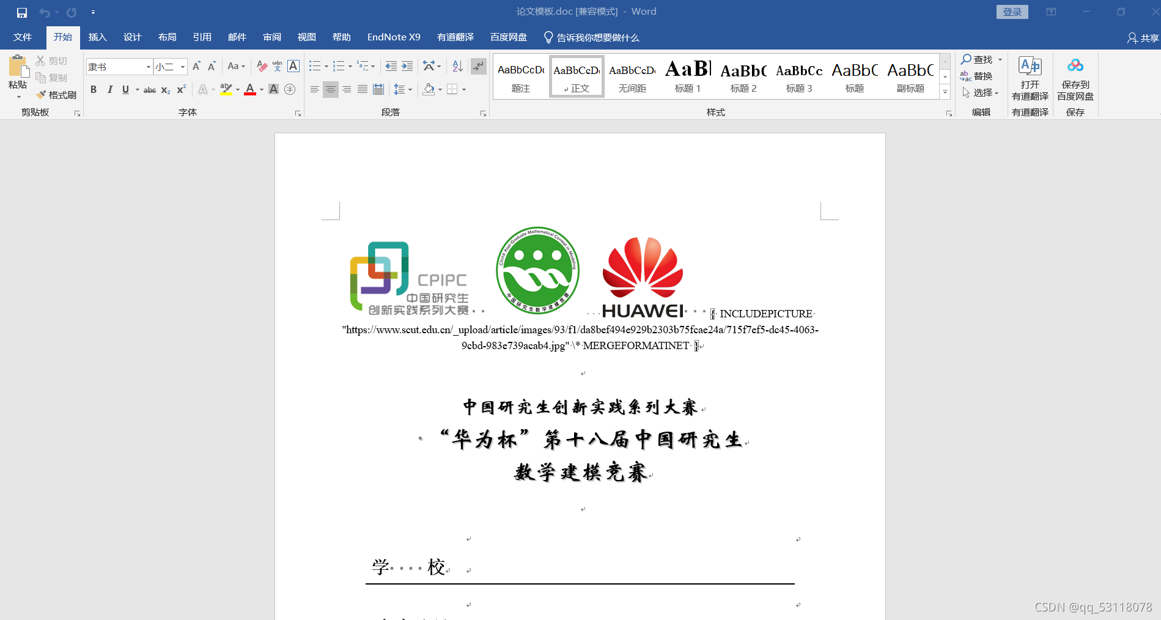Toggle align right
This screenshot has height=620, width=1161.
click(x=347, y=90)
